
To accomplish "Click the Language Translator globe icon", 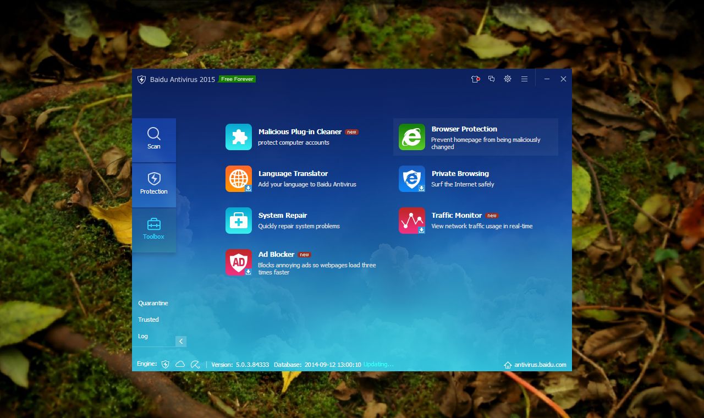I will (239, 179).
